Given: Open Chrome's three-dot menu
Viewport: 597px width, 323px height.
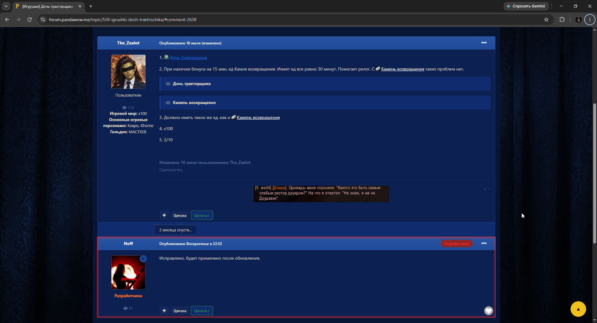Looking at the screenshot, I should click(x=590, y=20).
